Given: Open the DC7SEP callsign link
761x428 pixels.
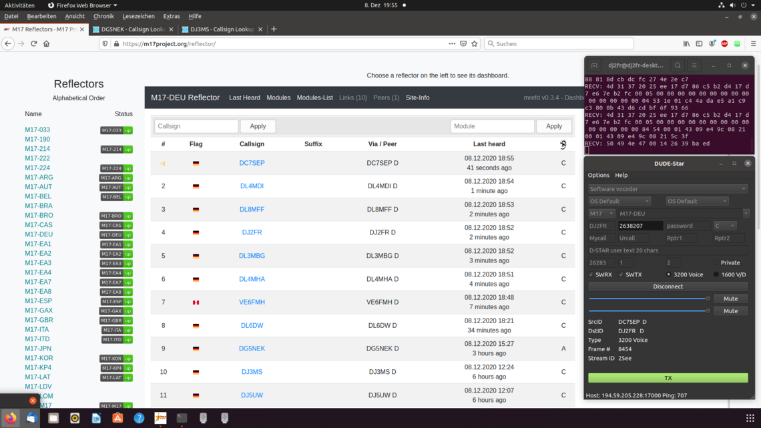Looking at the screenshot, I should [x=252, y=163].
